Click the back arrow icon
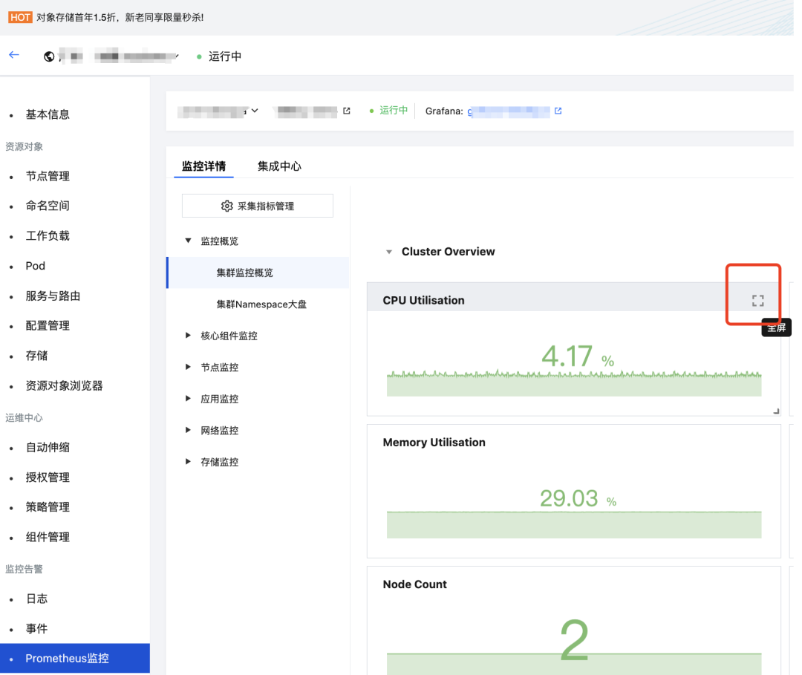The width and height of the screenshot is (802, 675). tap(14, 55)
